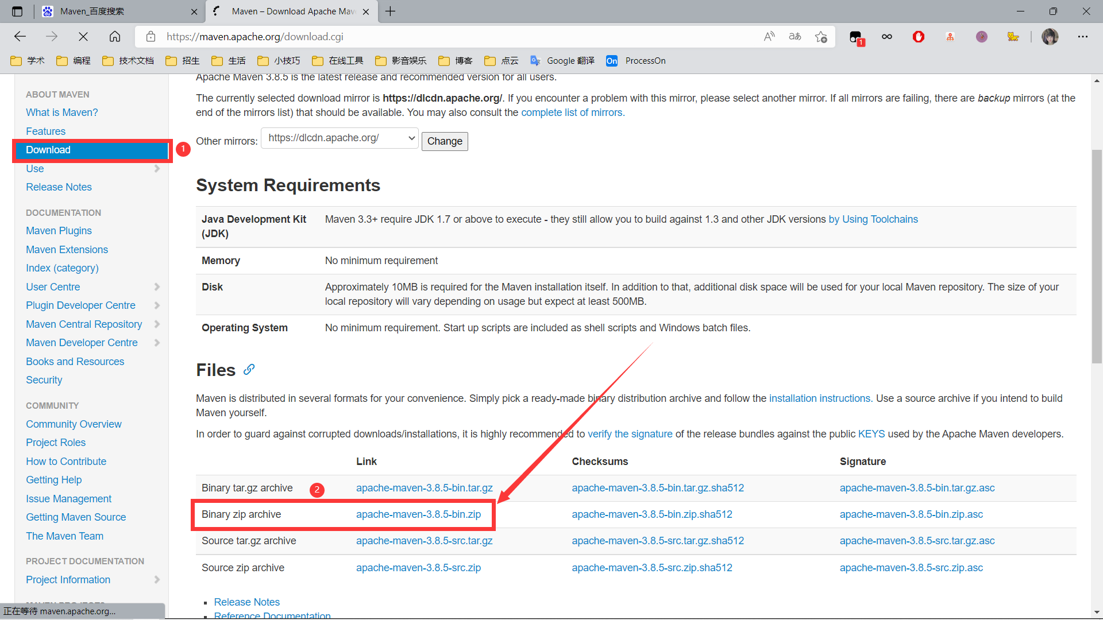Click the vertical page scrollbar thumb
This screenshot has width=1103, height=620.
tap(1097, 256)
